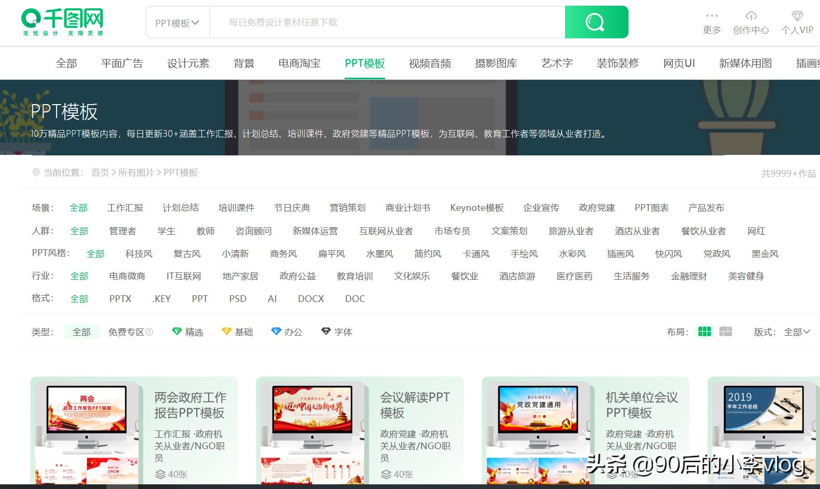This screenshot has width=820, height=489.
Task: Filter audience by 网红
Action: coord(756,231)
